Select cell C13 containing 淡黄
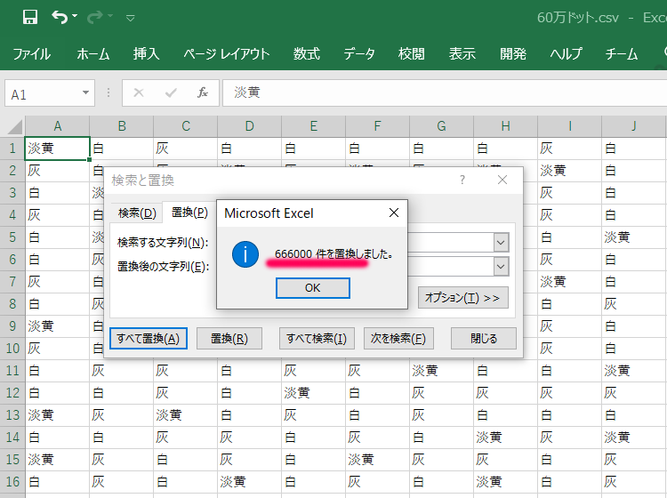This screenshot has height=498, width=667. 186,414
